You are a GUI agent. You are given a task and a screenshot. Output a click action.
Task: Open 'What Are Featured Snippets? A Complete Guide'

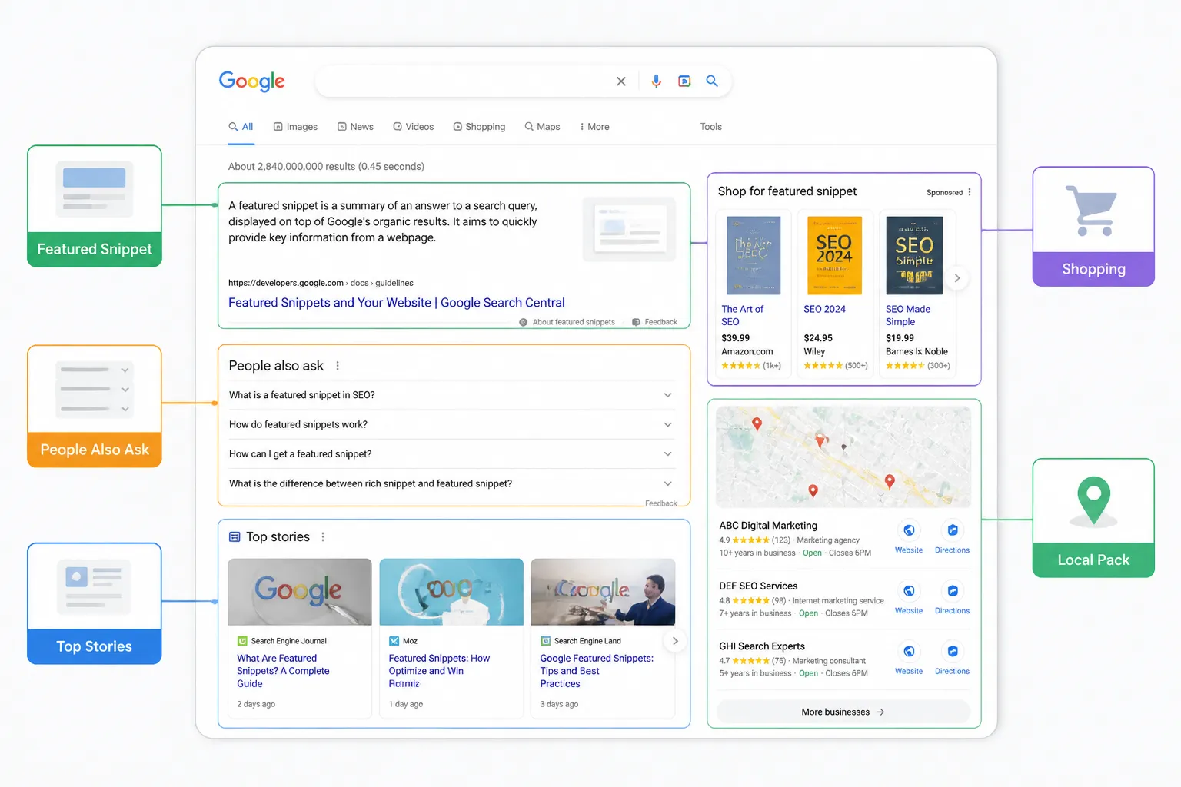click(283, 671)
